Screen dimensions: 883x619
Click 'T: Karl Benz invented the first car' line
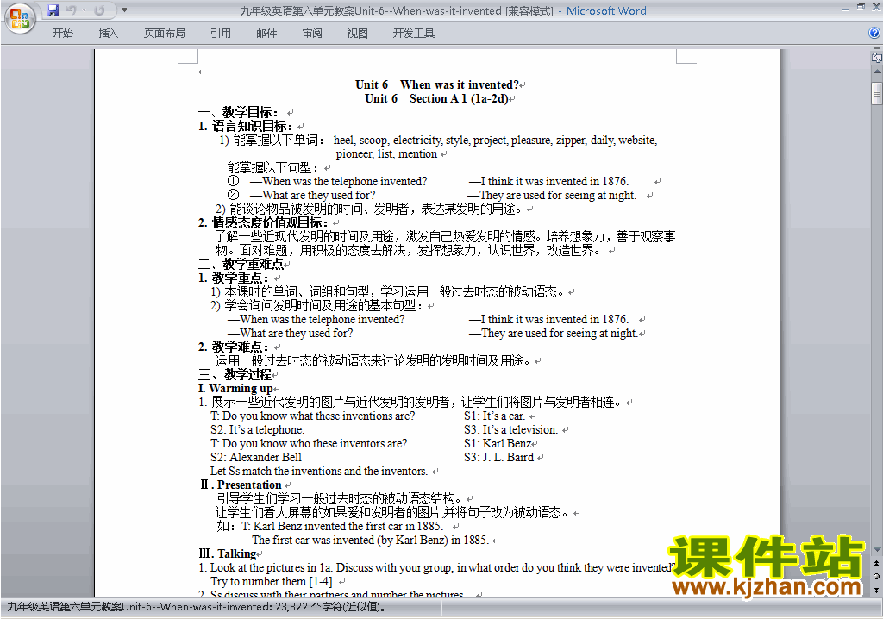tap(342, 526)
